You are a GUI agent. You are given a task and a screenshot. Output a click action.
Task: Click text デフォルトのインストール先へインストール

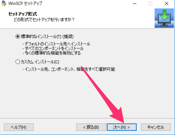pyautogui.click(x=57, y=44)
